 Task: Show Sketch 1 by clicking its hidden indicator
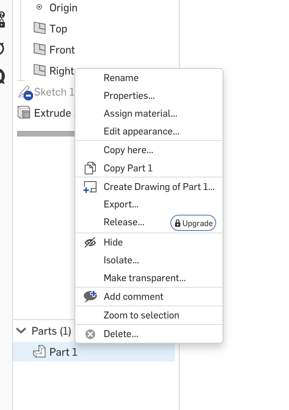point(28,96)
